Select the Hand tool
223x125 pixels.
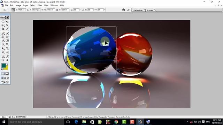tap(3, 60)
